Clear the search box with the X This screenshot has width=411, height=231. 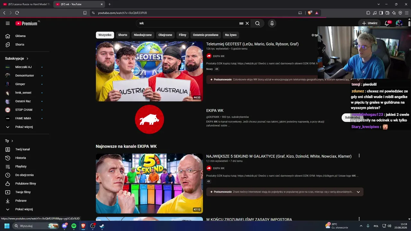click(247, 23)
